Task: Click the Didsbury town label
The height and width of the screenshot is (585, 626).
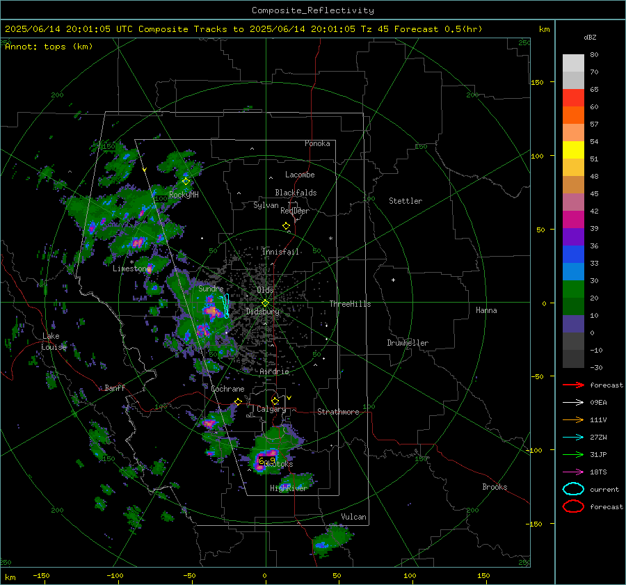Action: pos(262,312)
